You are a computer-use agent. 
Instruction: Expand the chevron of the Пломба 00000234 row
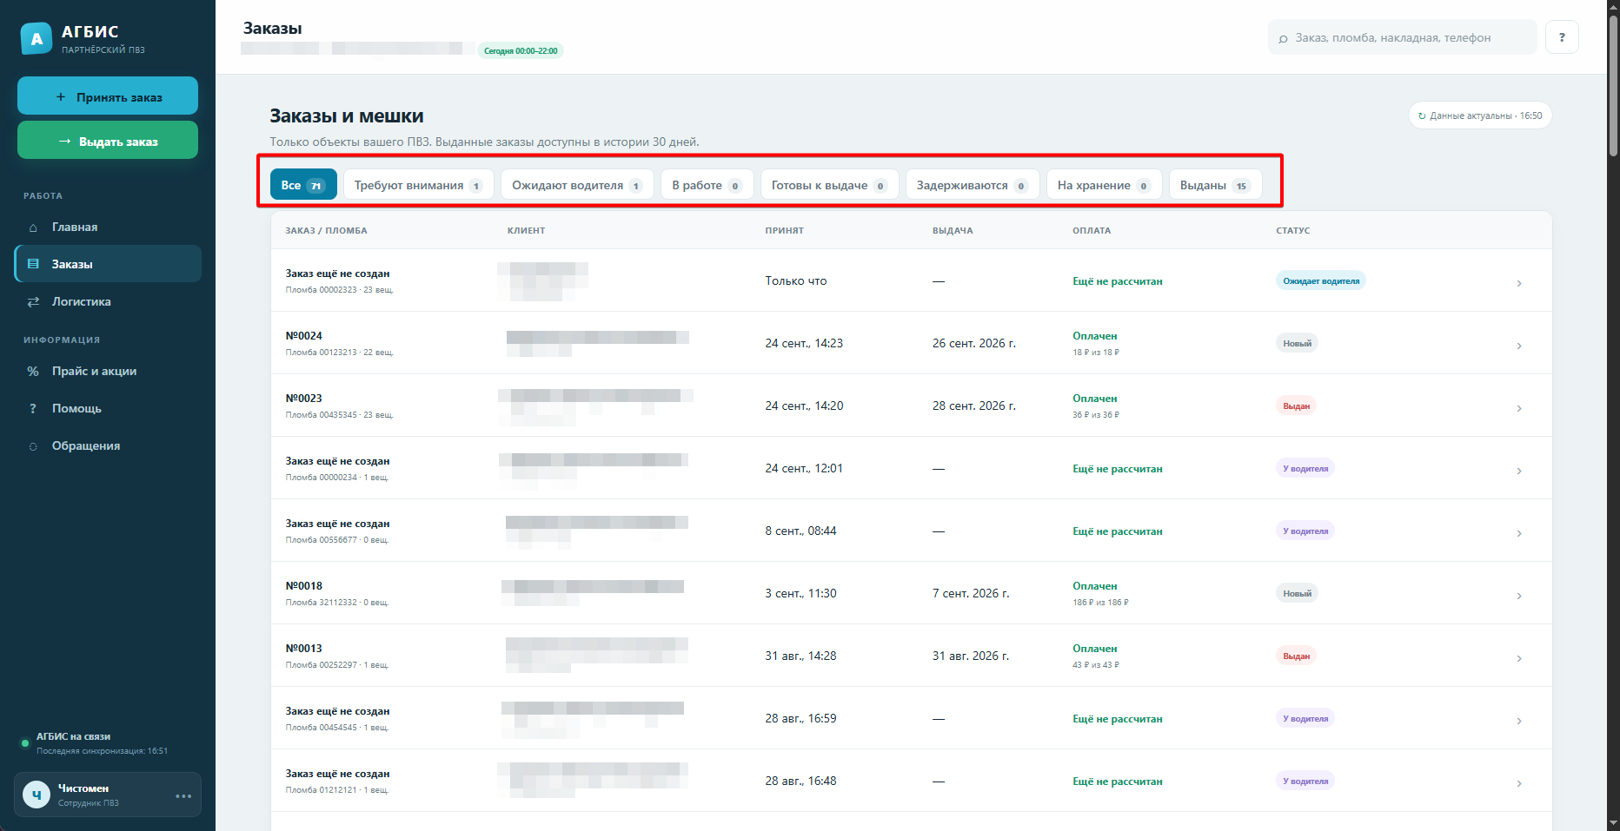(1519, 471)
